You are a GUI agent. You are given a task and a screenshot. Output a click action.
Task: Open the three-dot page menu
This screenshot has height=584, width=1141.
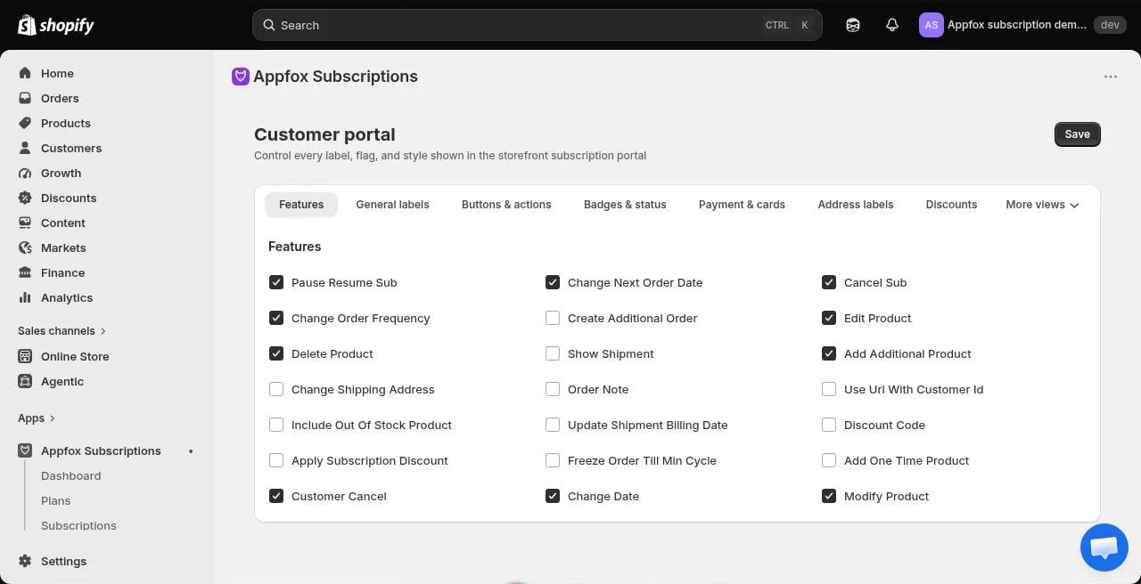(1111, 77)
